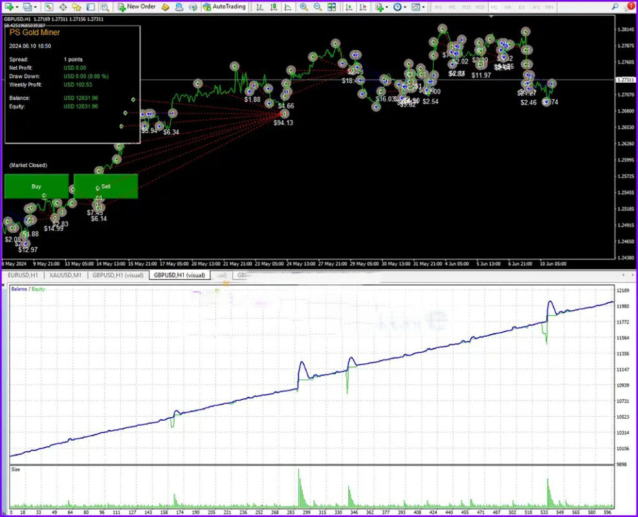Click the search magnifier at top right
638x517 pixels.
615,6
